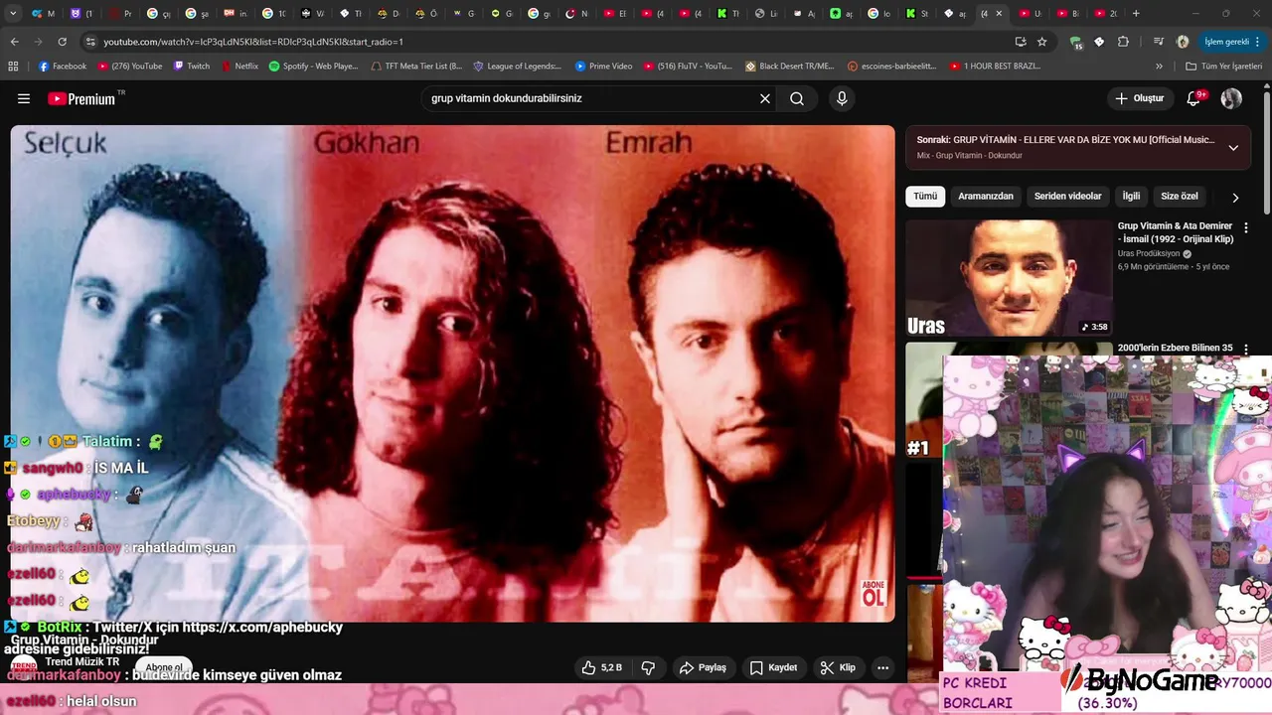The width and height of the screenshot is (1272, 715).
Task: Open the browser extensions puzzle icon
Action: click(1123, 42)
